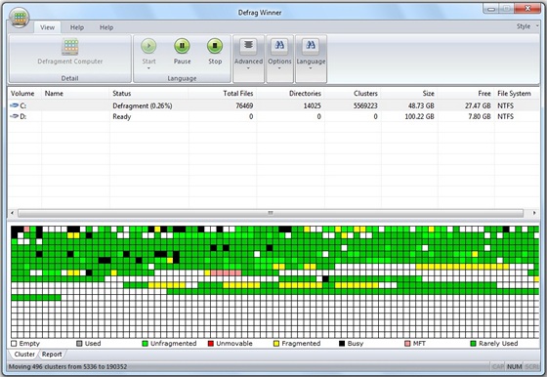The width and height of the screenshot is (547, 377).
Task: Select the Cluster tab
Action: [x=24, y=355]
